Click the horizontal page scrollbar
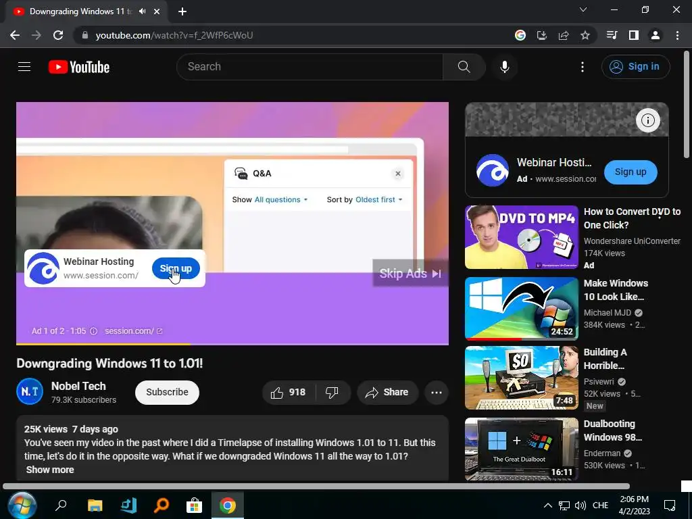 [x=316, y=487]
